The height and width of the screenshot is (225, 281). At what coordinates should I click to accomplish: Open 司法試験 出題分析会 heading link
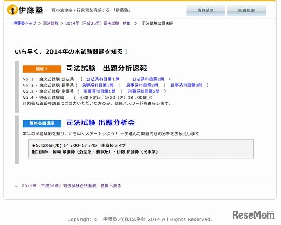point(101,123)
